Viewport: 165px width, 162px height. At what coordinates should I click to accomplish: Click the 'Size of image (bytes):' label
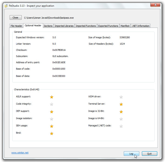(100, 37)
